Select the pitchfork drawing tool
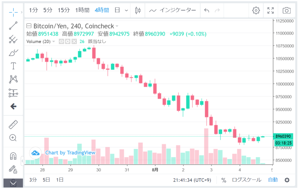298x189 pixels. 13,39
